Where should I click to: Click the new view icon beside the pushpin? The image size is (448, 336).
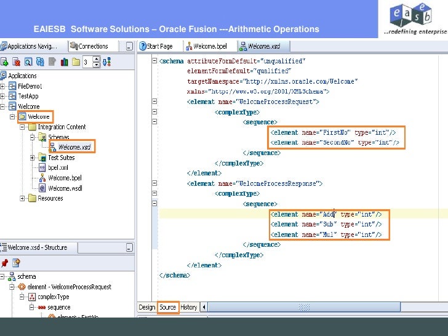tap(16, 263)
